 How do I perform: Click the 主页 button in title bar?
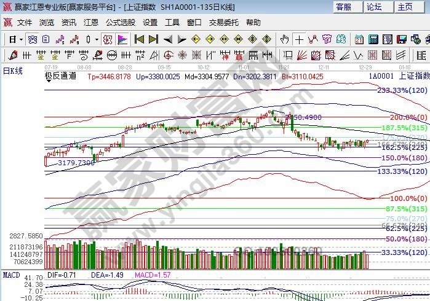[405, 7]
